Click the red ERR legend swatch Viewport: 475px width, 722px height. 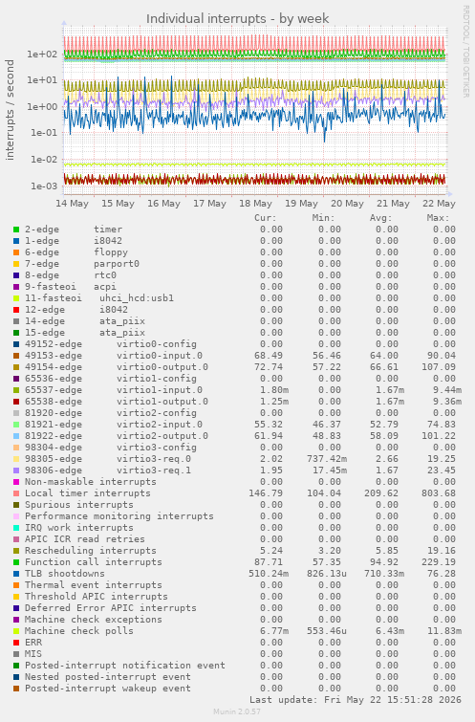coord(16,643)
